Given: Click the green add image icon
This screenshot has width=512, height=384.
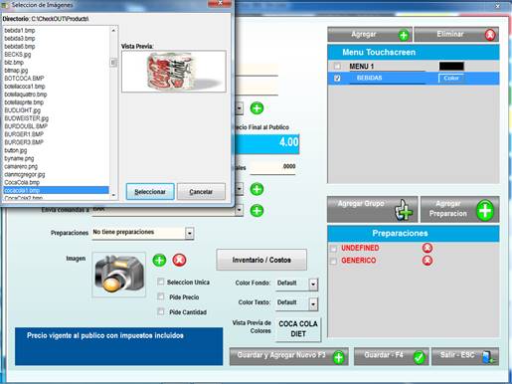Looking at the screenshot, I should point(159,260).
